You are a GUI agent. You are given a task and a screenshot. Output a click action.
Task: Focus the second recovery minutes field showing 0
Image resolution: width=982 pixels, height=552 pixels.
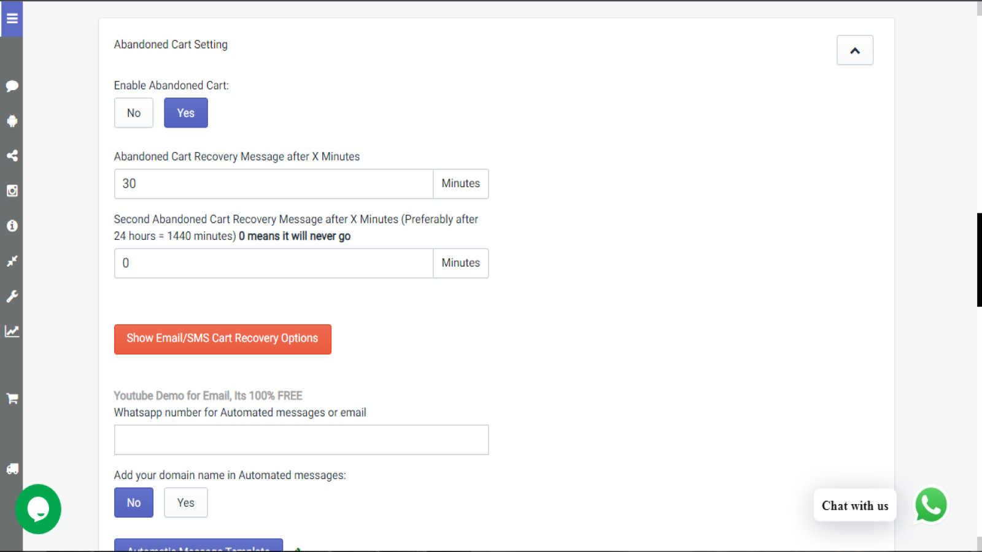pos(274,263)
